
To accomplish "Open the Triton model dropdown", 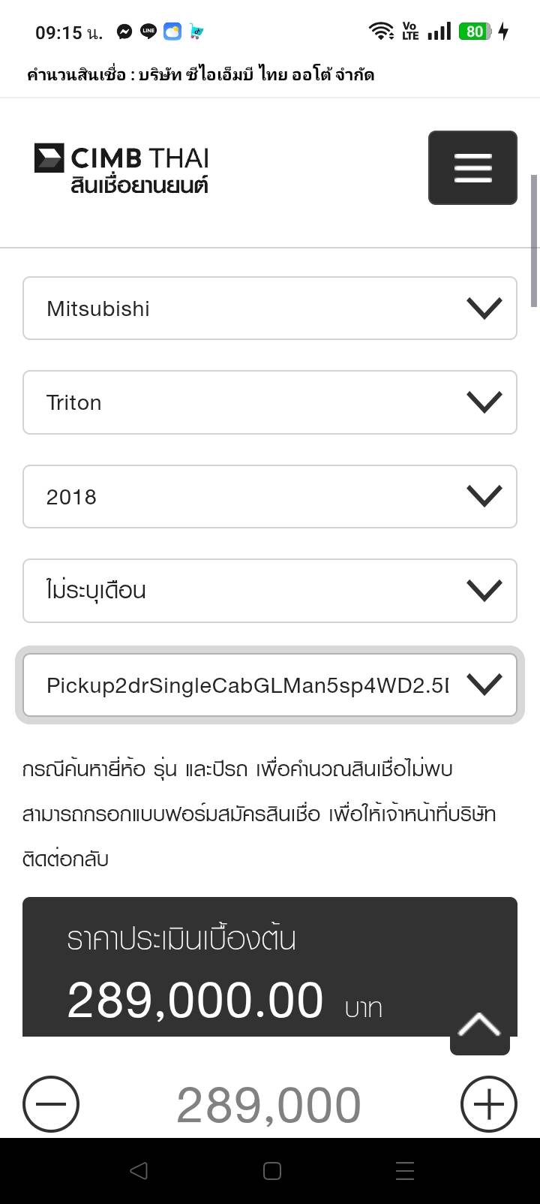I will tap(270, 402).
